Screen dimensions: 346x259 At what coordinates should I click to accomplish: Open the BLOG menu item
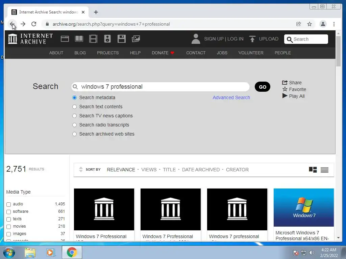point(80,53)
